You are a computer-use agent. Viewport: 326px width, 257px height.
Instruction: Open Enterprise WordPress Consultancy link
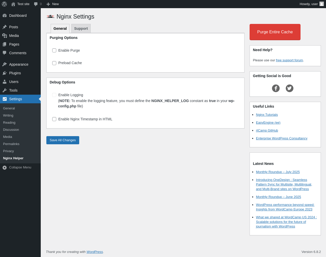[282, 138]
